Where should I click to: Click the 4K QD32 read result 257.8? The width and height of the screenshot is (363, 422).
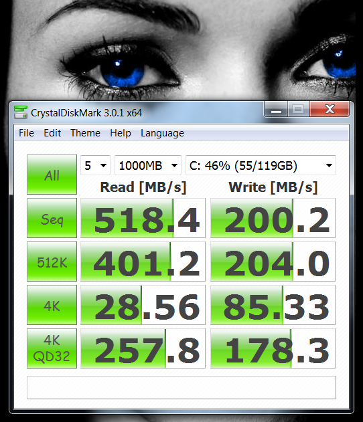tap(143, 348)
